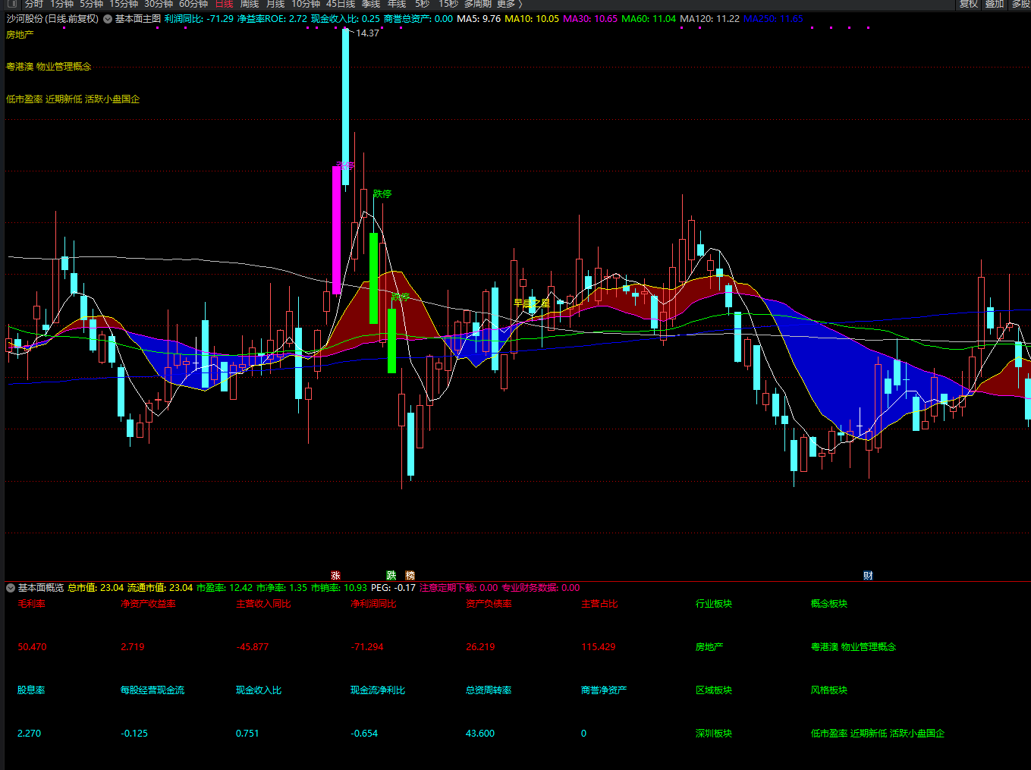Click the MA250 moving average legend
The height and width of the screenshot is (770, 1031).
773,19
